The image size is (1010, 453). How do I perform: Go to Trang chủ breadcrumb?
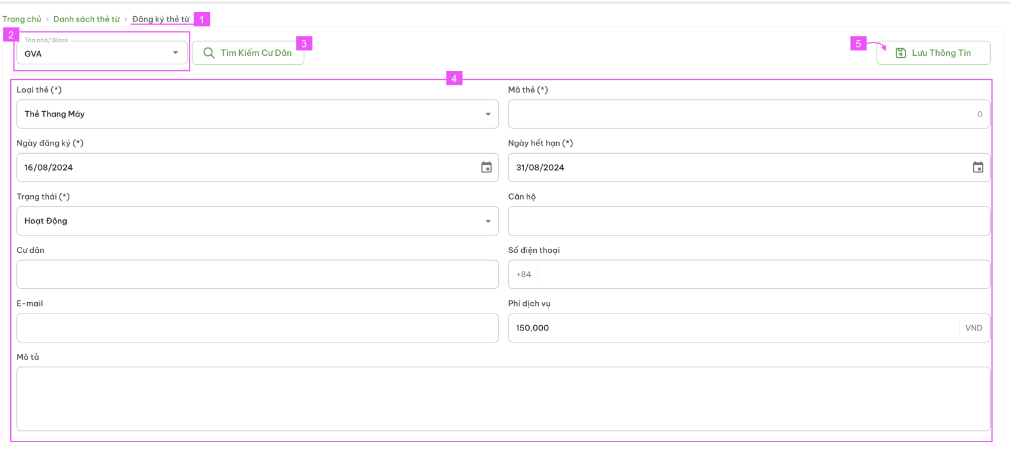click(22, 19)
